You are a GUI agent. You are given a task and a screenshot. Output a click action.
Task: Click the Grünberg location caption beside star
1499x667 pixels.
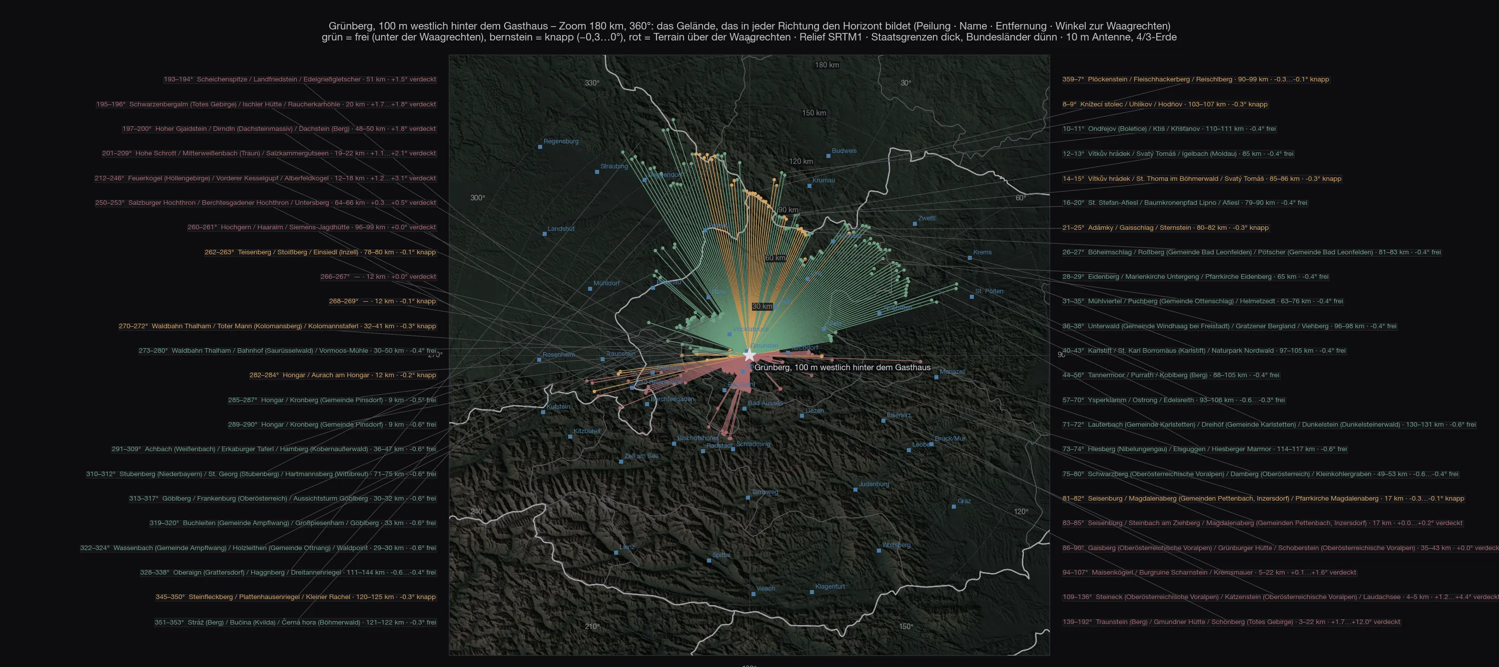(842, 368)
